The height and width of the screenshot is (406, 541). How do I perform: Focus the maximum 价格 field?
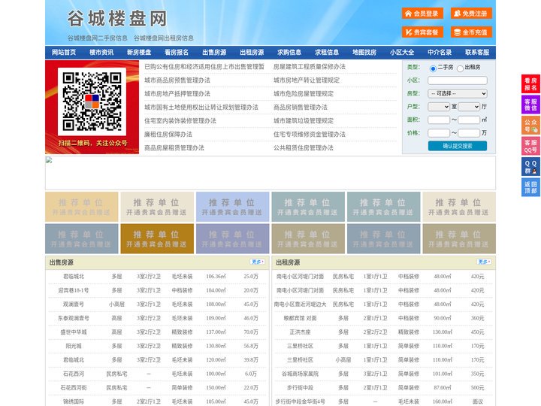[x=469, y=133]
